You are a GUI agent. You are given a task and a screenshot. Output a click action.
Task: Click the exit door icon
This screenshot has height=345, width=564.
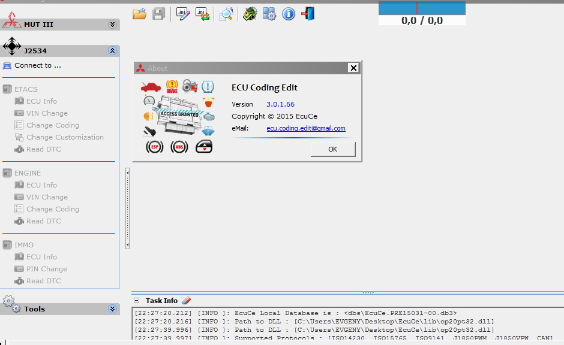pos(308,14)
